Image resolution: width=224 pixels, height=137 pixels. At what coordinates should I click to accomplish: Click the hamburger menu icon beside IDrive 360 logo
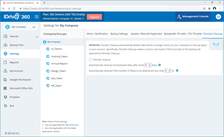tap(37, 17)
